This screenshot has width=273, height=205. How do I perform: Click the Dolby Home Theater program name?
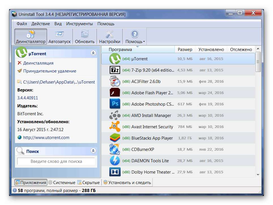(153, 172)
